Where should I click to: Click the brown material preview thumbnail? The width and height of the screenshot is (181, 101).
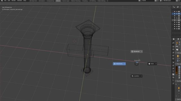tap(176, 70)
